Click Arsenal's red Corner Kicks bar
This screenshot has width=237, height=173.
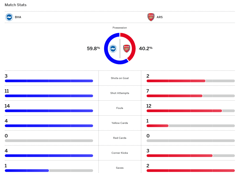tap(179, 156)
